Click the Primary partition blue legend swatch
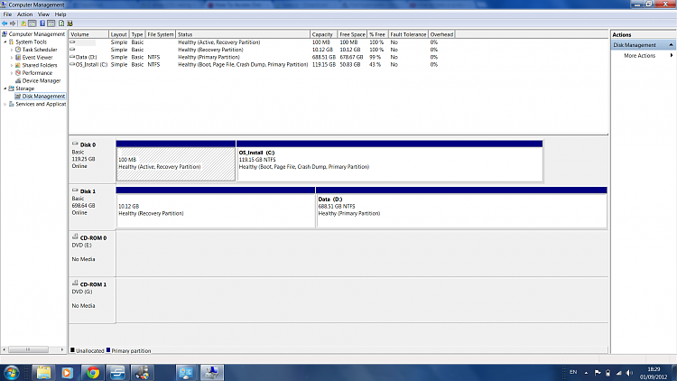The height and width of the screenshot is (381, 677). point(108,350)
